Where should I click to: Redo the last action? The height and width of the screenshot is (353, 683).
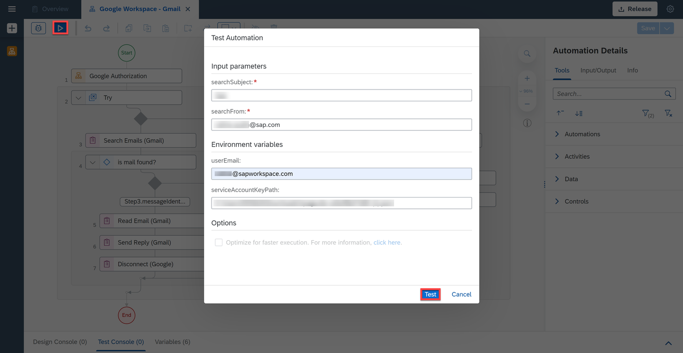106,28
